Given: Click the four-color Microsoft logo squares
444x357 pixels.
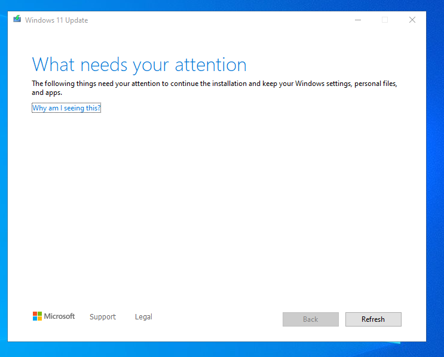Looking at the screenshot, I should point(37,316).
